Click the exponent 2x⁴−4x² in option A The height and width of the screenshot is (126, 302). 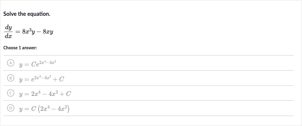point(48,62)
